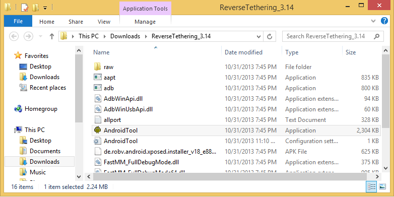Open the raw folder icon
394x197 pixels.
[x=98, y=67]
